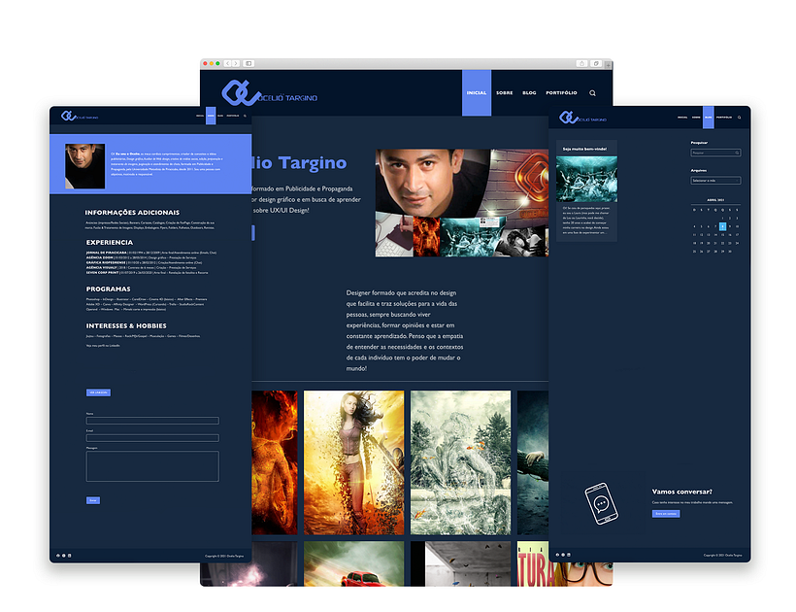Click the 'Arquivos' label in Blog sidebar
Image resolution: width=796 pixels, height=612 pixels.
(699, 171)
